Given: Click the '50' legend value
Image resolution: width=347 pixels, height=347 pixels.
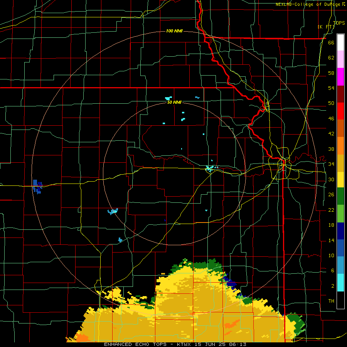Looking at the screenshot, I should [331, 103].
